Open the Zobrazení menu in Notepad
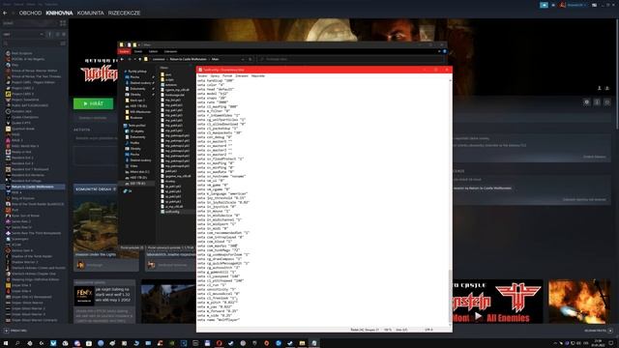The height and width of the screenshot is (348, 619). 242,75
